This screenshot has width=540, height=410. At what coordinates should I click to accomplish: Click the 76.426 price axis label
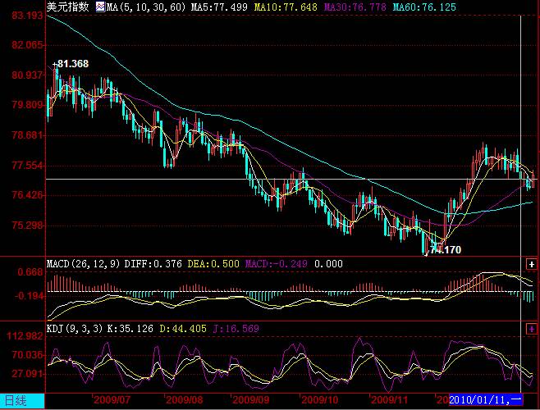tap(28, 195)
